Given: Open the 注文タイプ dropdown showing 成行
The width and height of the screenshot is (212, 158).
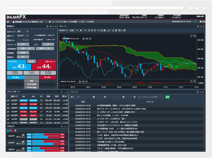Looking at the screenshot, I should pos(23,31).
